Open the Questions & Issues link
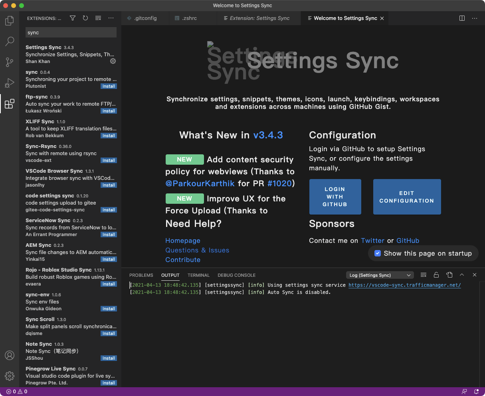Image resolution: width=485 pixels, height=396 pixels. click(x=197, y=250)
